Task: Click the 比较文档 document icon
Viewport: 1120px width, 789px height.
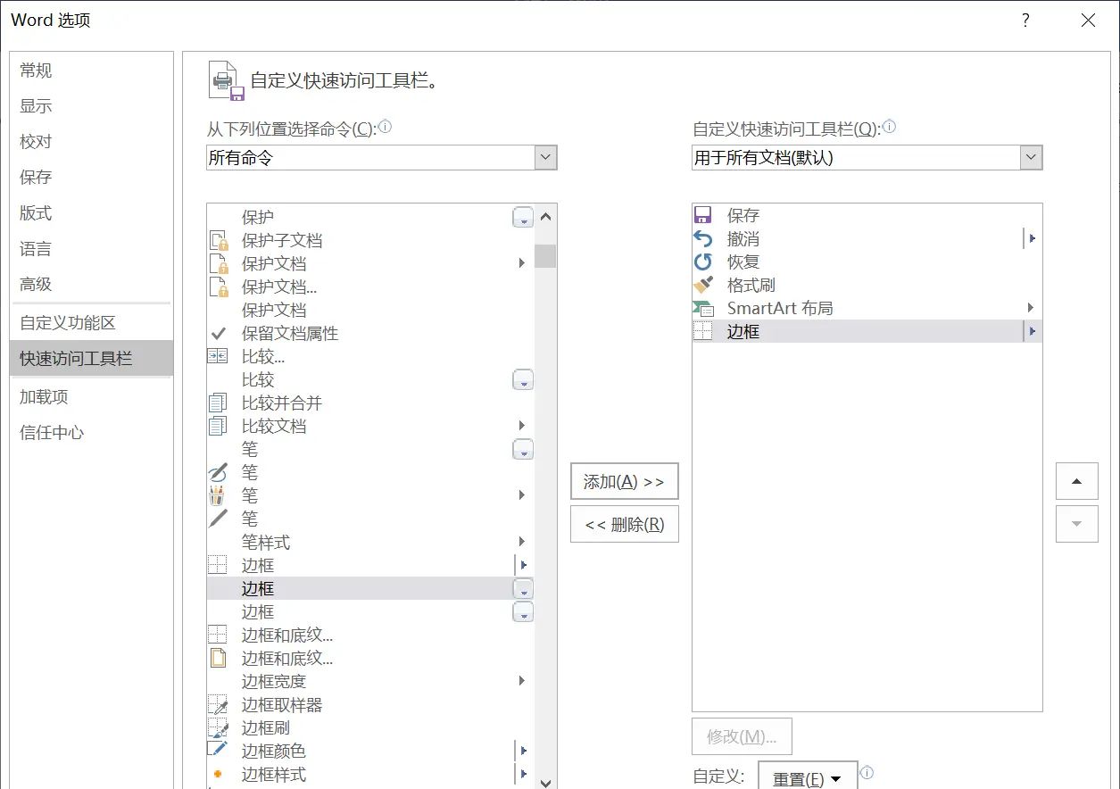Action: point(218,426)
